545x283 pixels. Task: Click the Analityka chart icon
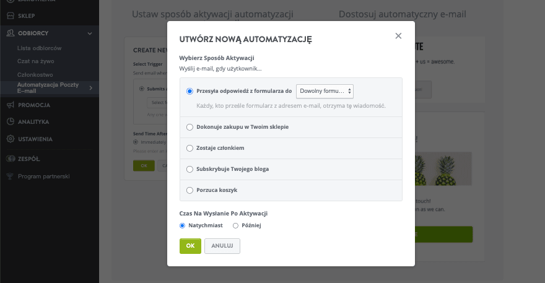(x=10, y=122)
